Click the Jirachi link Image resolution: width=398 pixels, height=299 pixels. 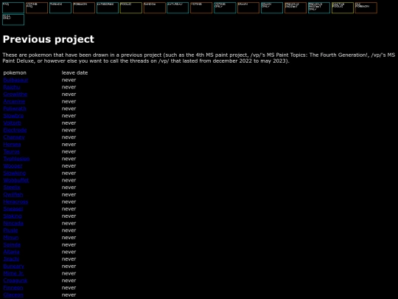(11, 259)
